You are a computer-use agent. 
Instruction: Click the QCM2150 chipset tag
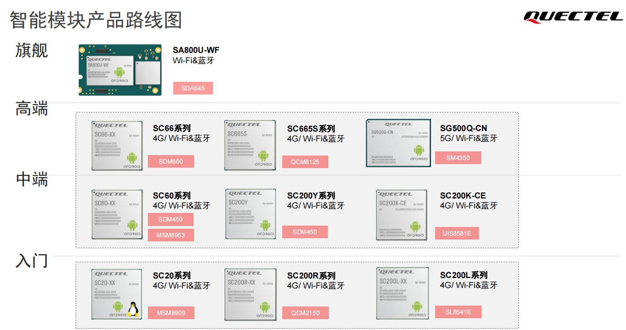(x=305, y=313)
